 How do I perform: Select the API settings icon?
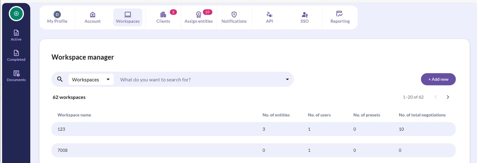click(269, 14)
